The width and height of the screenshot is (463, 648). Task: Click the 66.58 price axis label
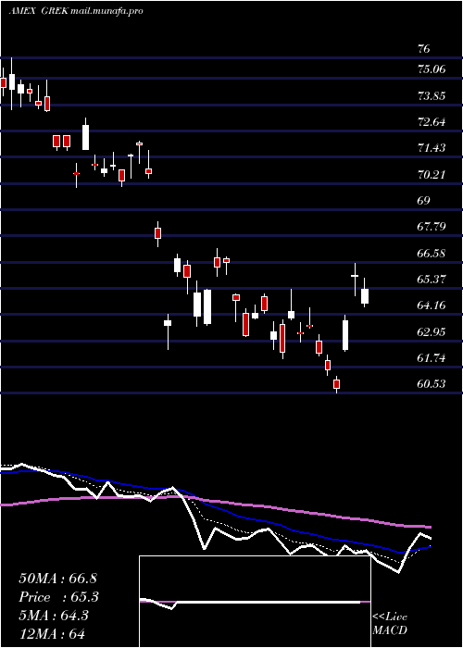click(x=432, y=253)
